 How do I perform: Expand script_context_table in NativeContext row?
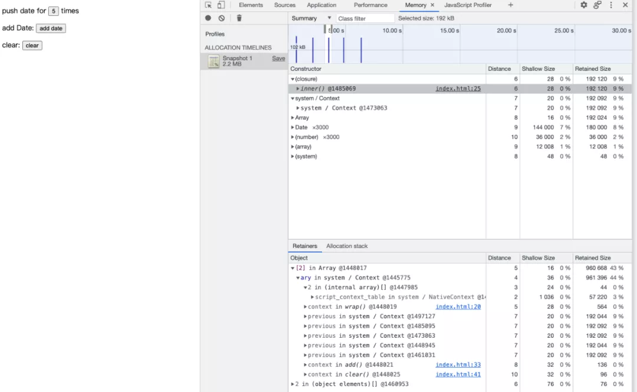click(313, 297)
